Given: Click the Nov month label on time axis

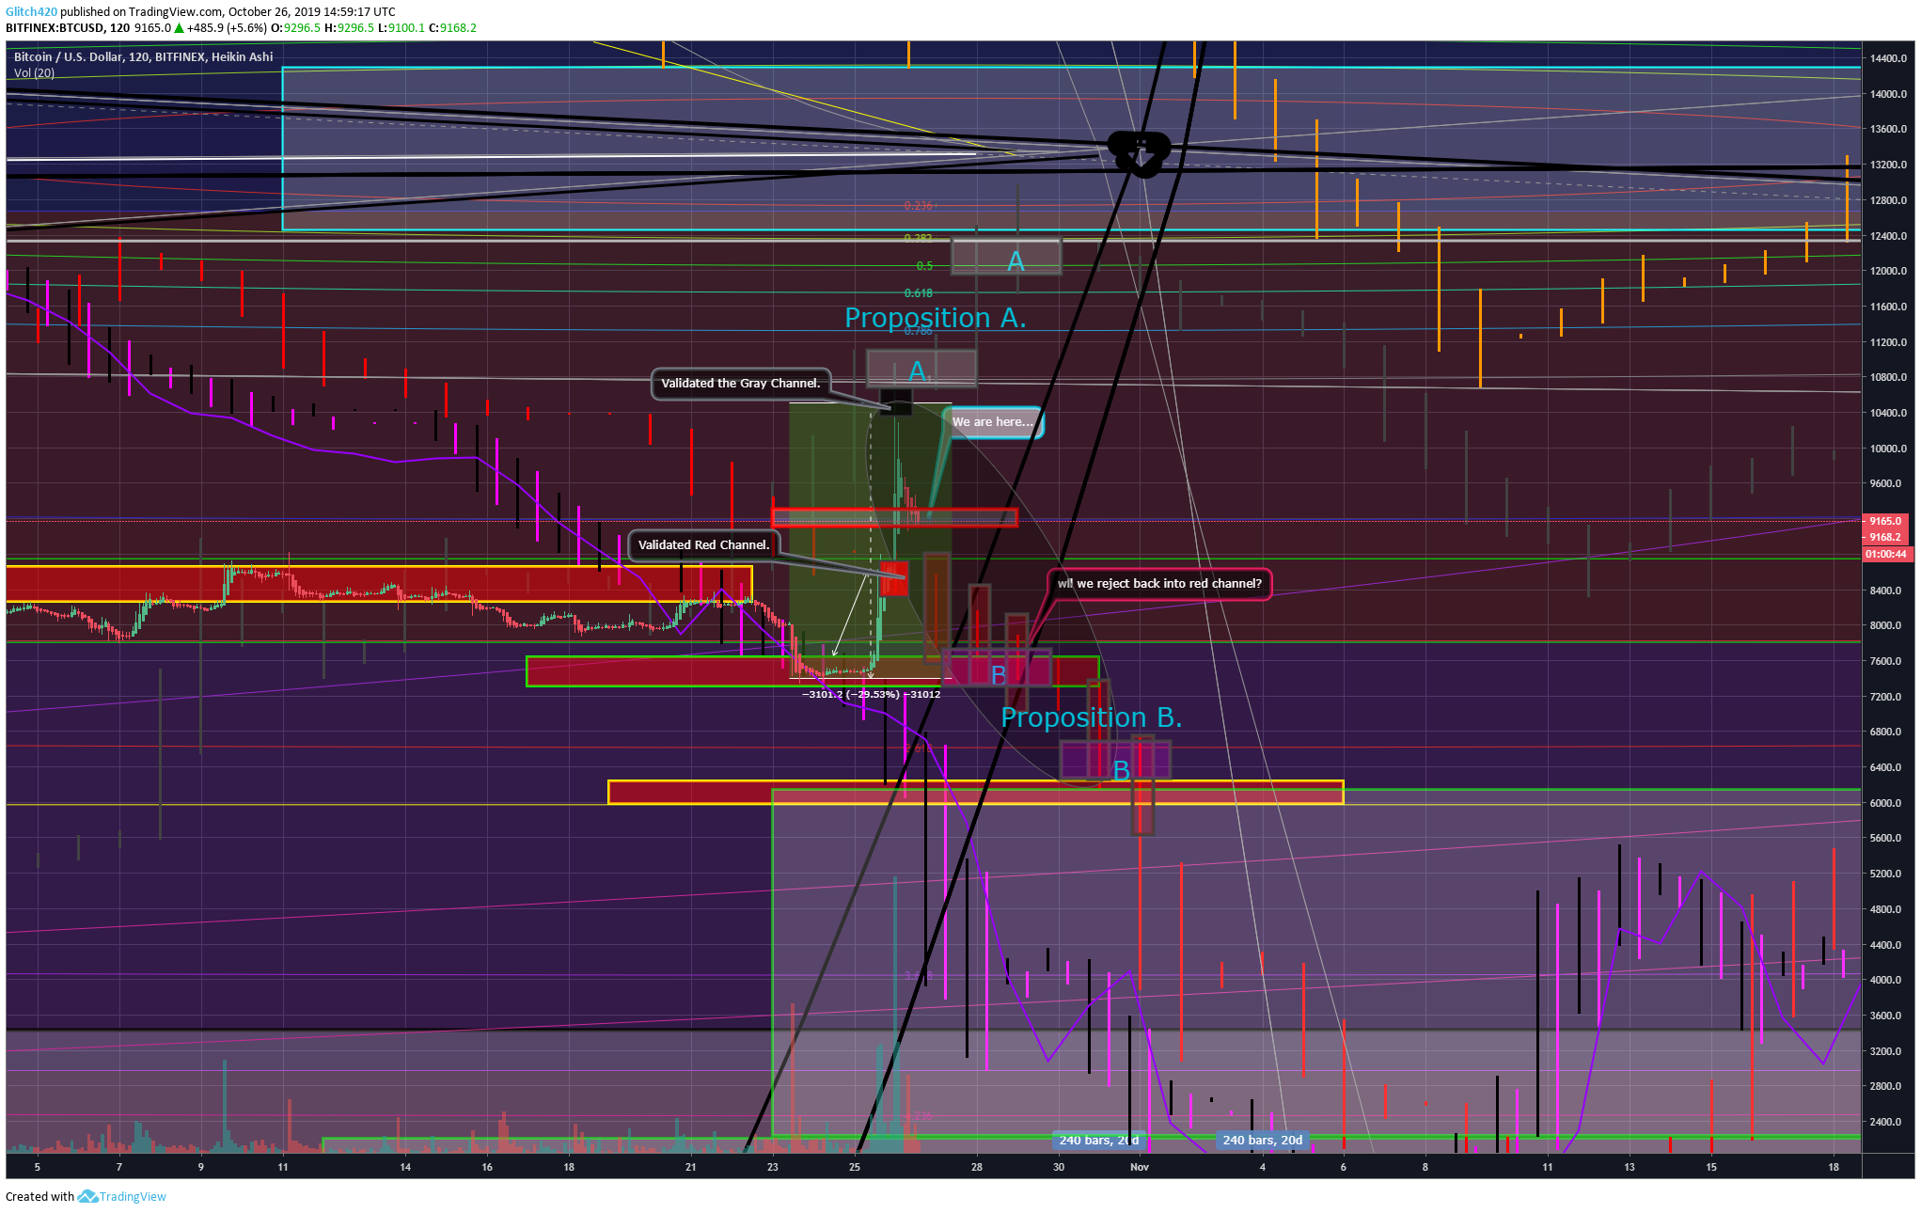Looking at the screenshot, I should (x=1140, y=1167).
